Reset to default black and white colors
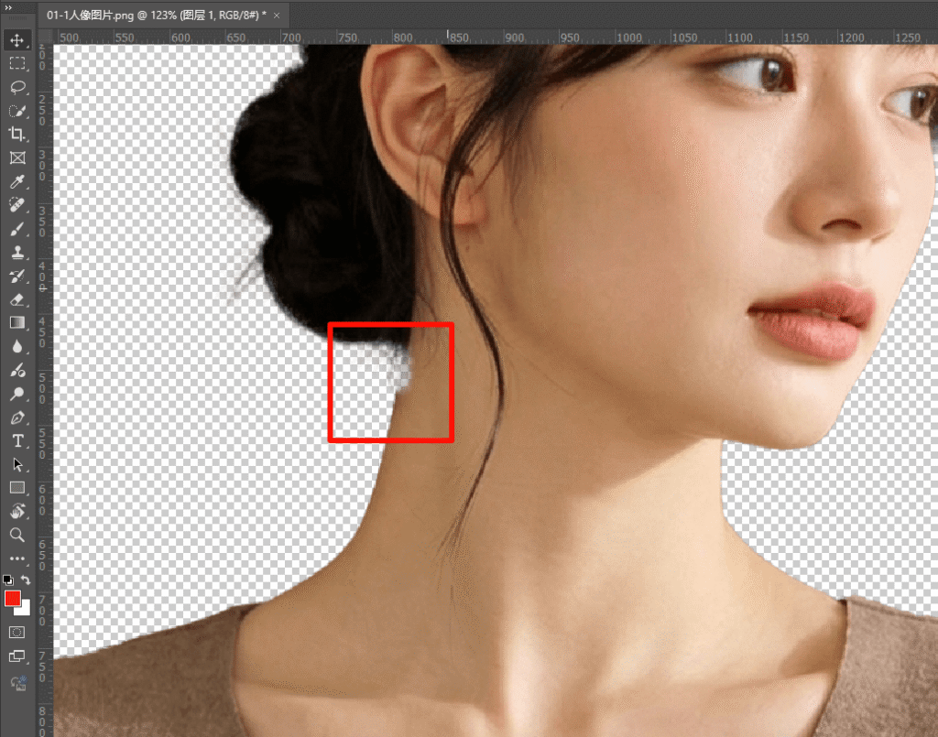The height and width of the screenshot is (737, 938). 8,580
